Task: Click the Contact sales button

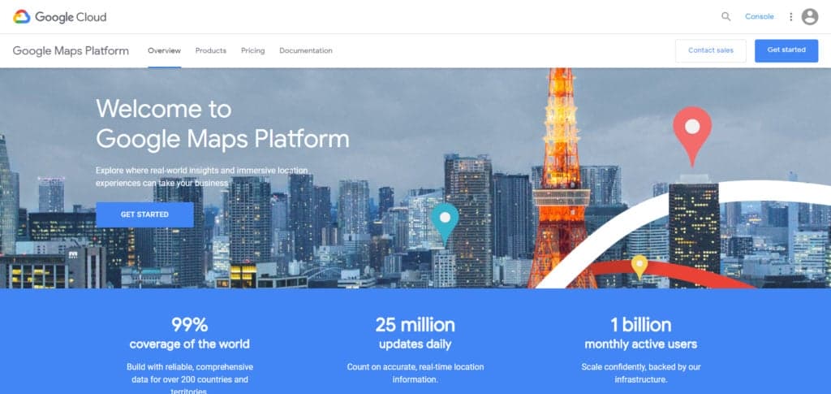Action: point(711,50)
